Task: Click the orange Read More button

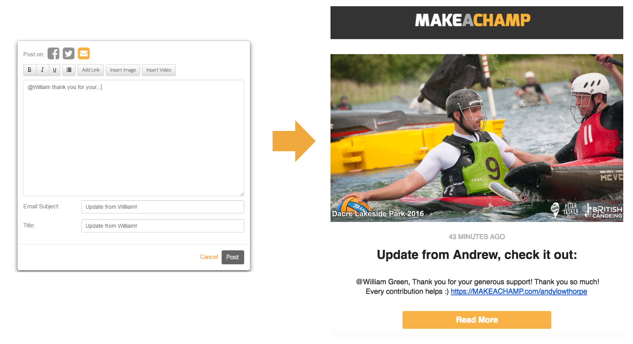Action: point(477,320)
